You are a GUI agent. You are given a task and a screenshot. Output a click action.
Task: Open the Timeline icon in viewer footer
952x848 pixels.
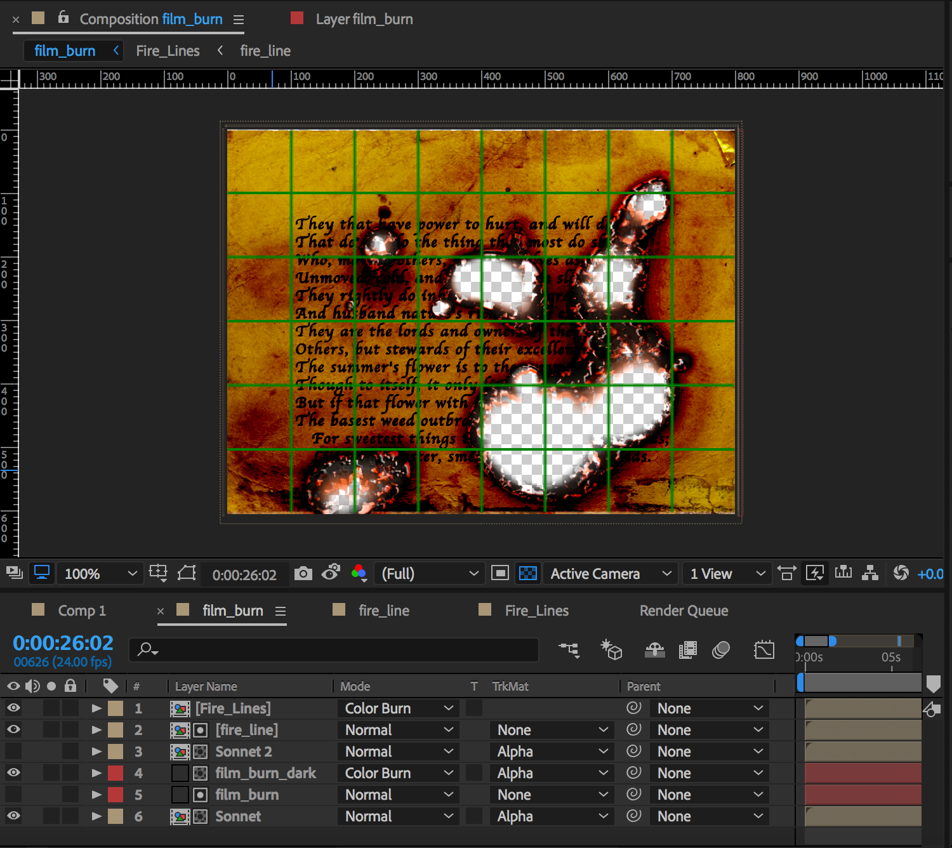843,573
